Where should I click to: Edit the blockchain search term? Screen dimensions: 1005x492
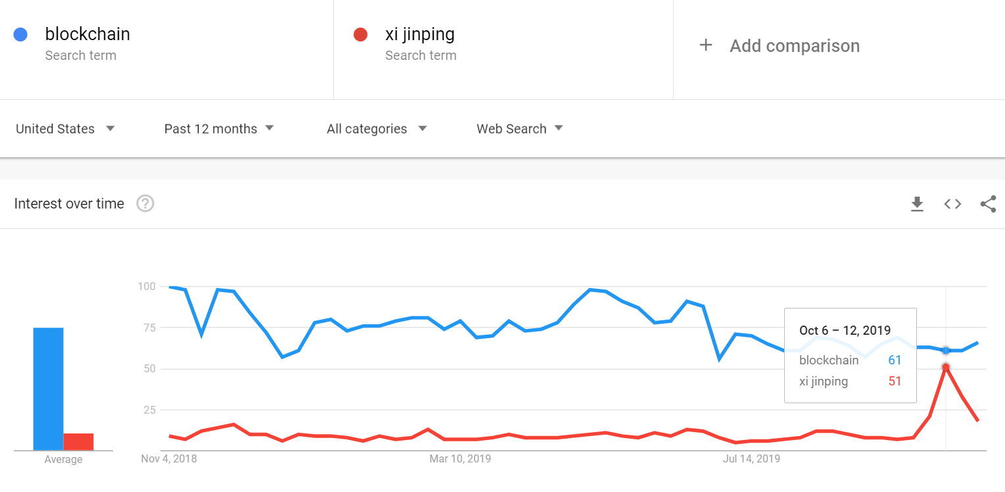click(87, 34)
